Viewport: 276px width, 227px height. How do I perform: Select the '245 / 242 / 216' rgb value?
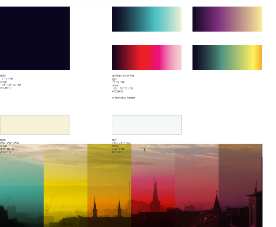coord(10,143)
